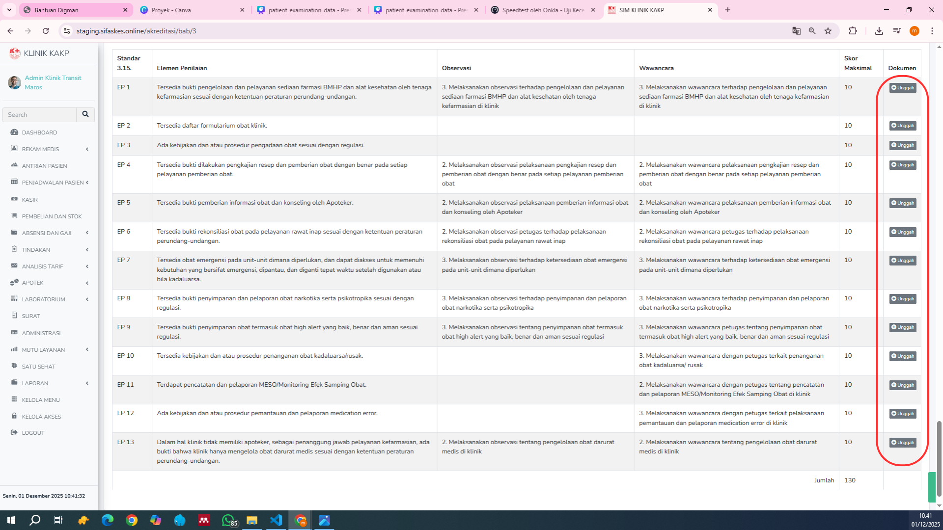
Task: Click the Google Translate icon in address bar
Action: [x=796, y=31]
